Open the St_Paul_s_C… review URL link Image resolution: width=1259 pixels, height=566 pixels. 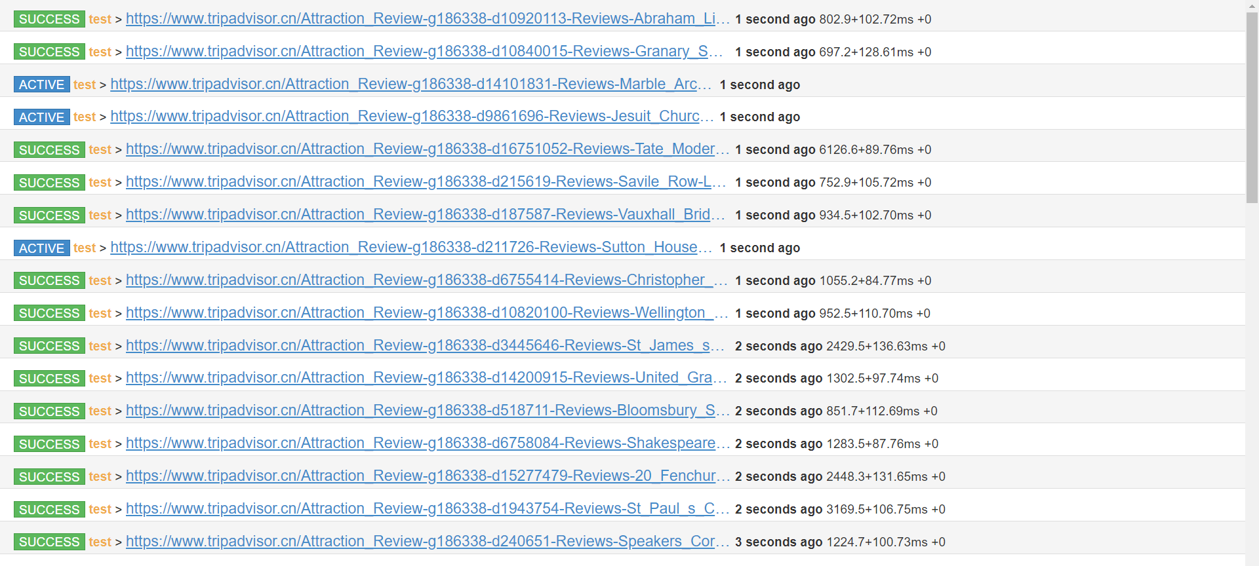(x=428, y=509)
